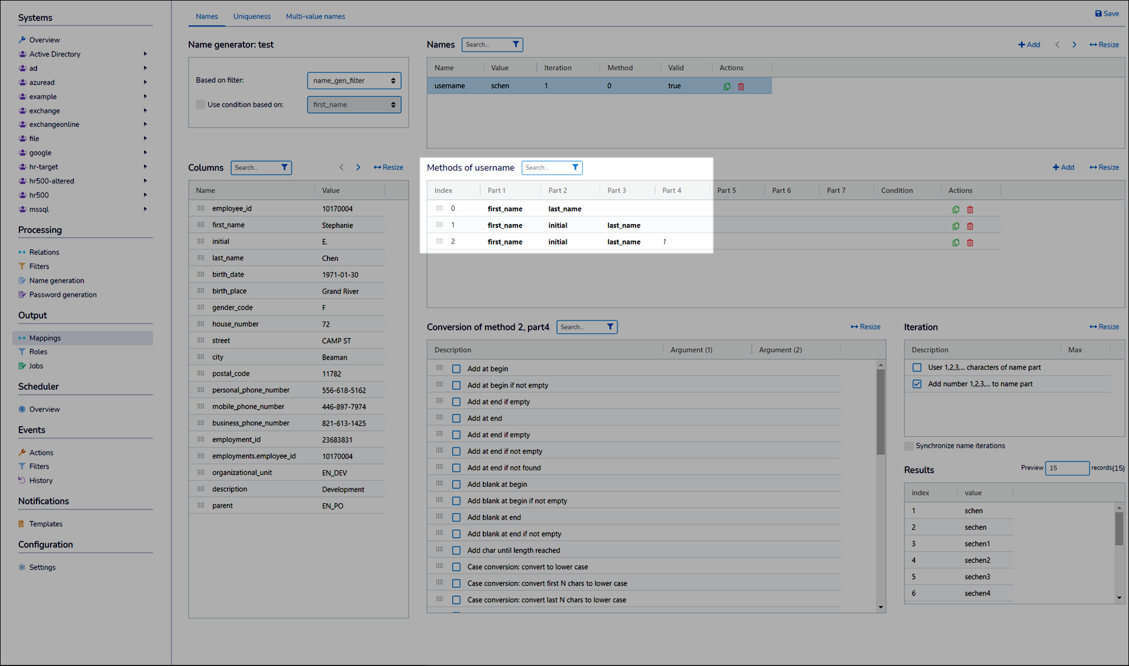Delete the username row in Names table
This screenshot has height=666, width=1129.
(x=741, y=86)
